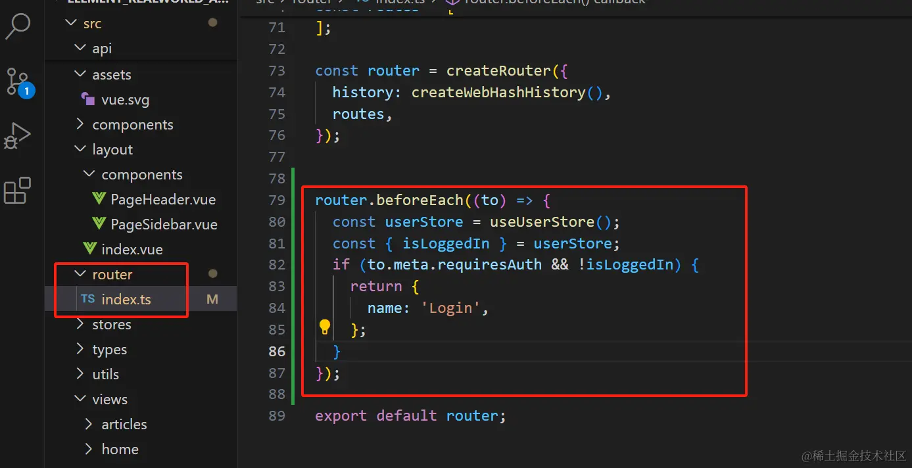Collapse the layout folder

[80, 149]
